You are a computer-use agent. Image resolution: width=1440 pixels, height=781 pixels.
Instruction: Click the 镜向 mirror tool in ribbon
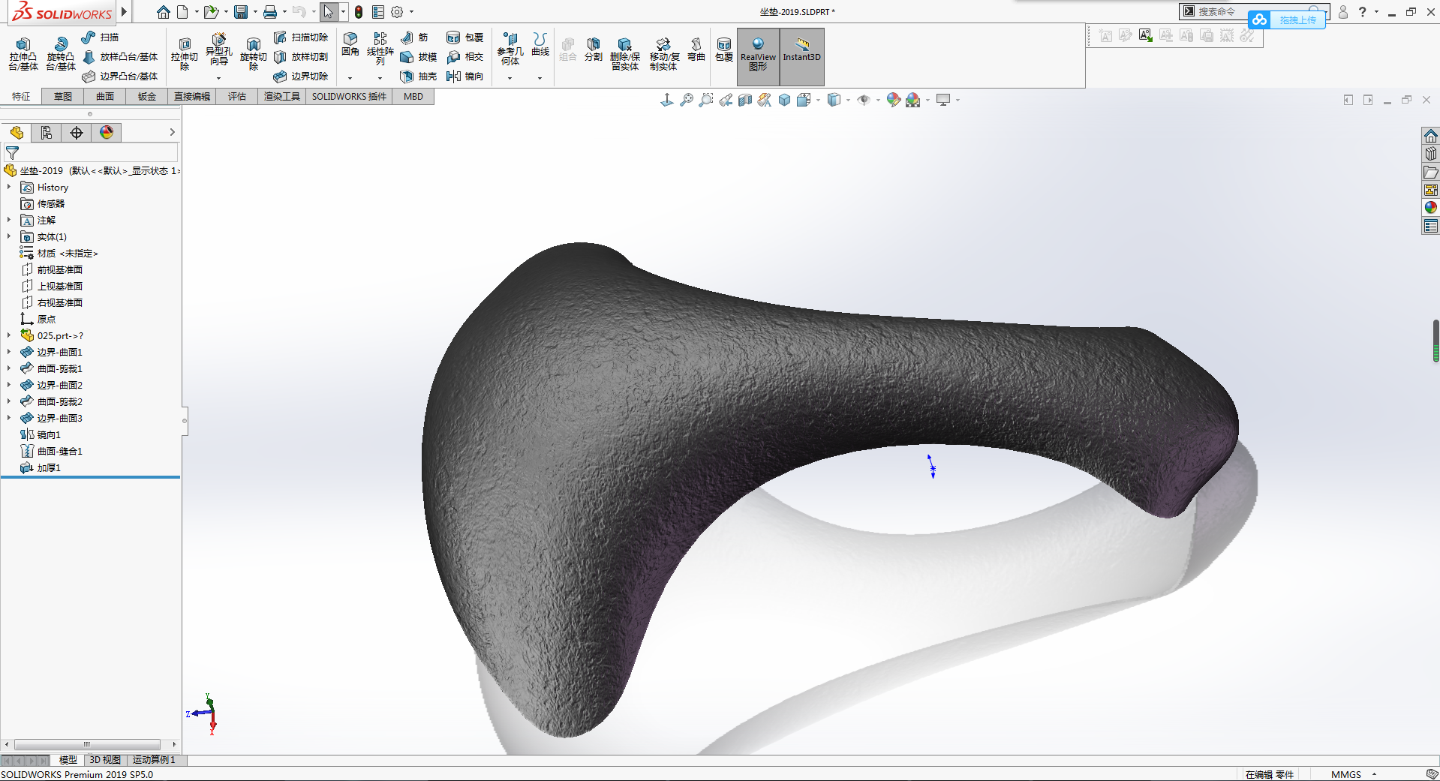pos(465,77)
